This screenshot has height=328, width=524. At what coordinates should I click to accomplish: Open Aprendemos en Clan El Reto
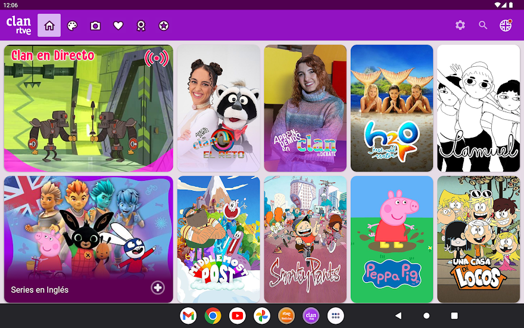click(219, 108)
